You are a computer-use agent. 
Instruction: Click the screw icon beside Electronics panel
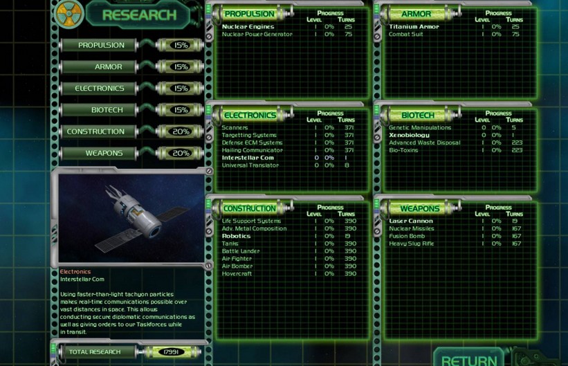209,138
